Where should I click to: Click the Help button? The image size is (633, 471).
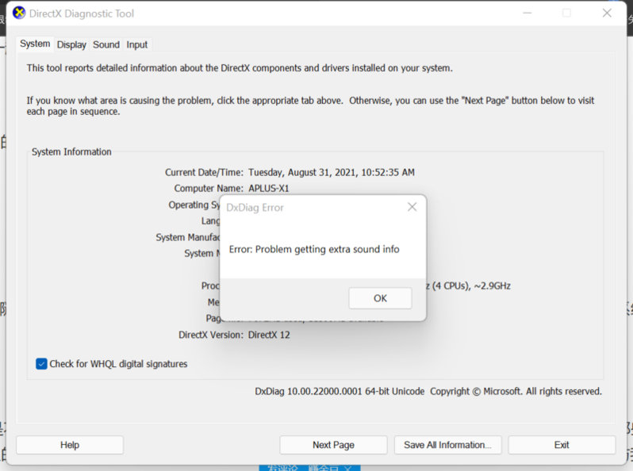click(x=70, y=445)
